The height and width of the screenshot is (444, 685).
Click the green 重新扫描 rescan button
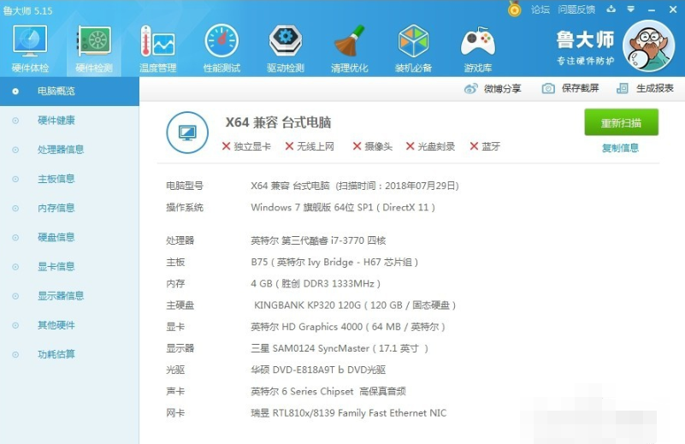pyautogui.click(x=621, y=123)
